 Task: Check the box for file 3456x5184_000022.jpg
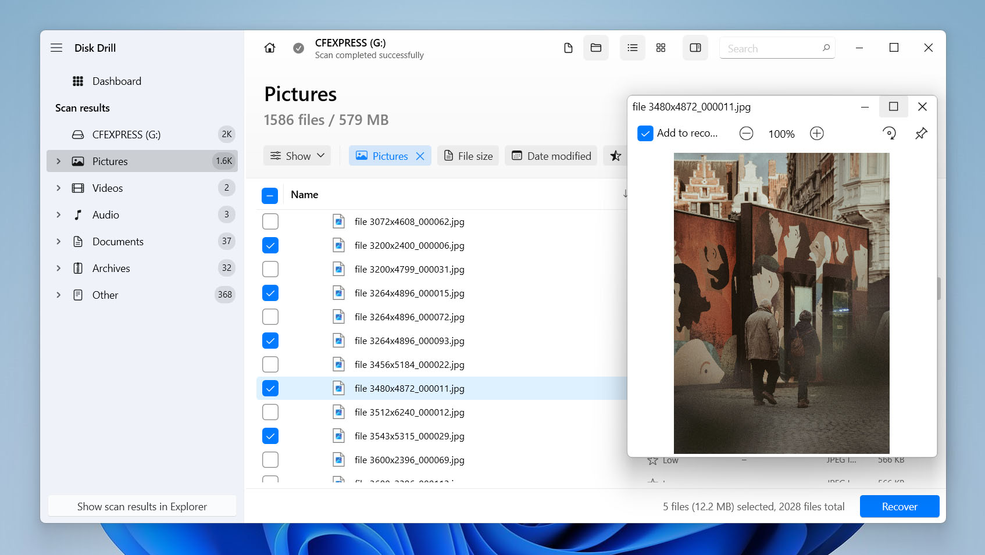270,364
